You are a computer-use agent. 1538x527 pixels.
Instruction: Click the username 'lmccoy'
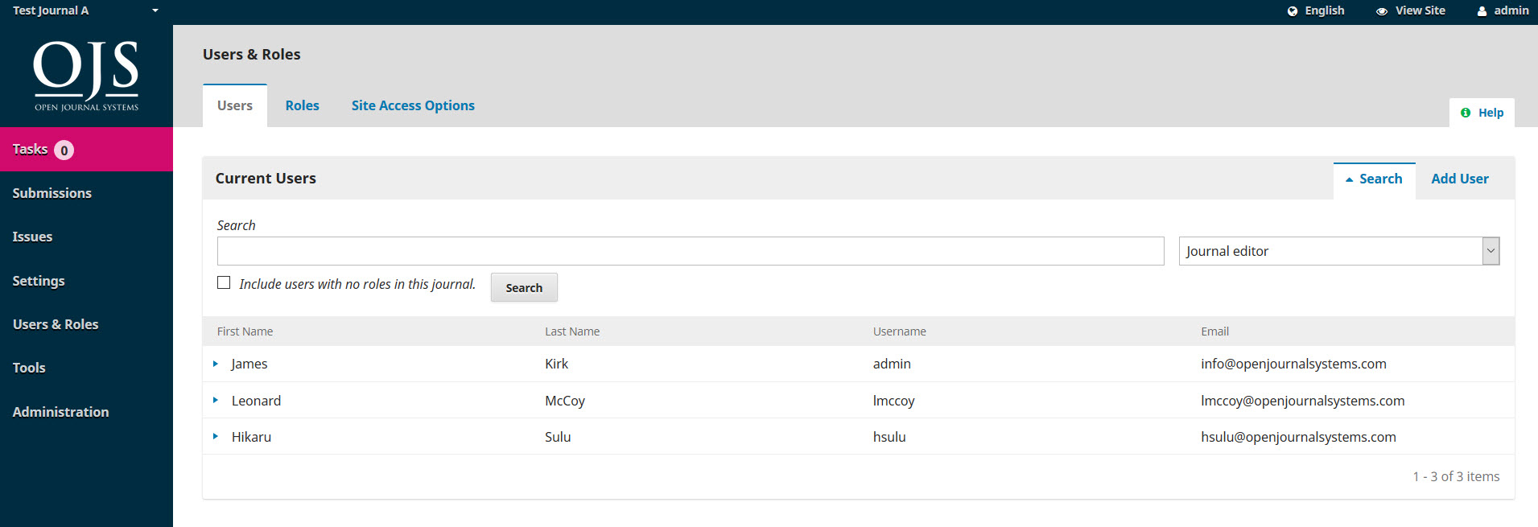893,401
